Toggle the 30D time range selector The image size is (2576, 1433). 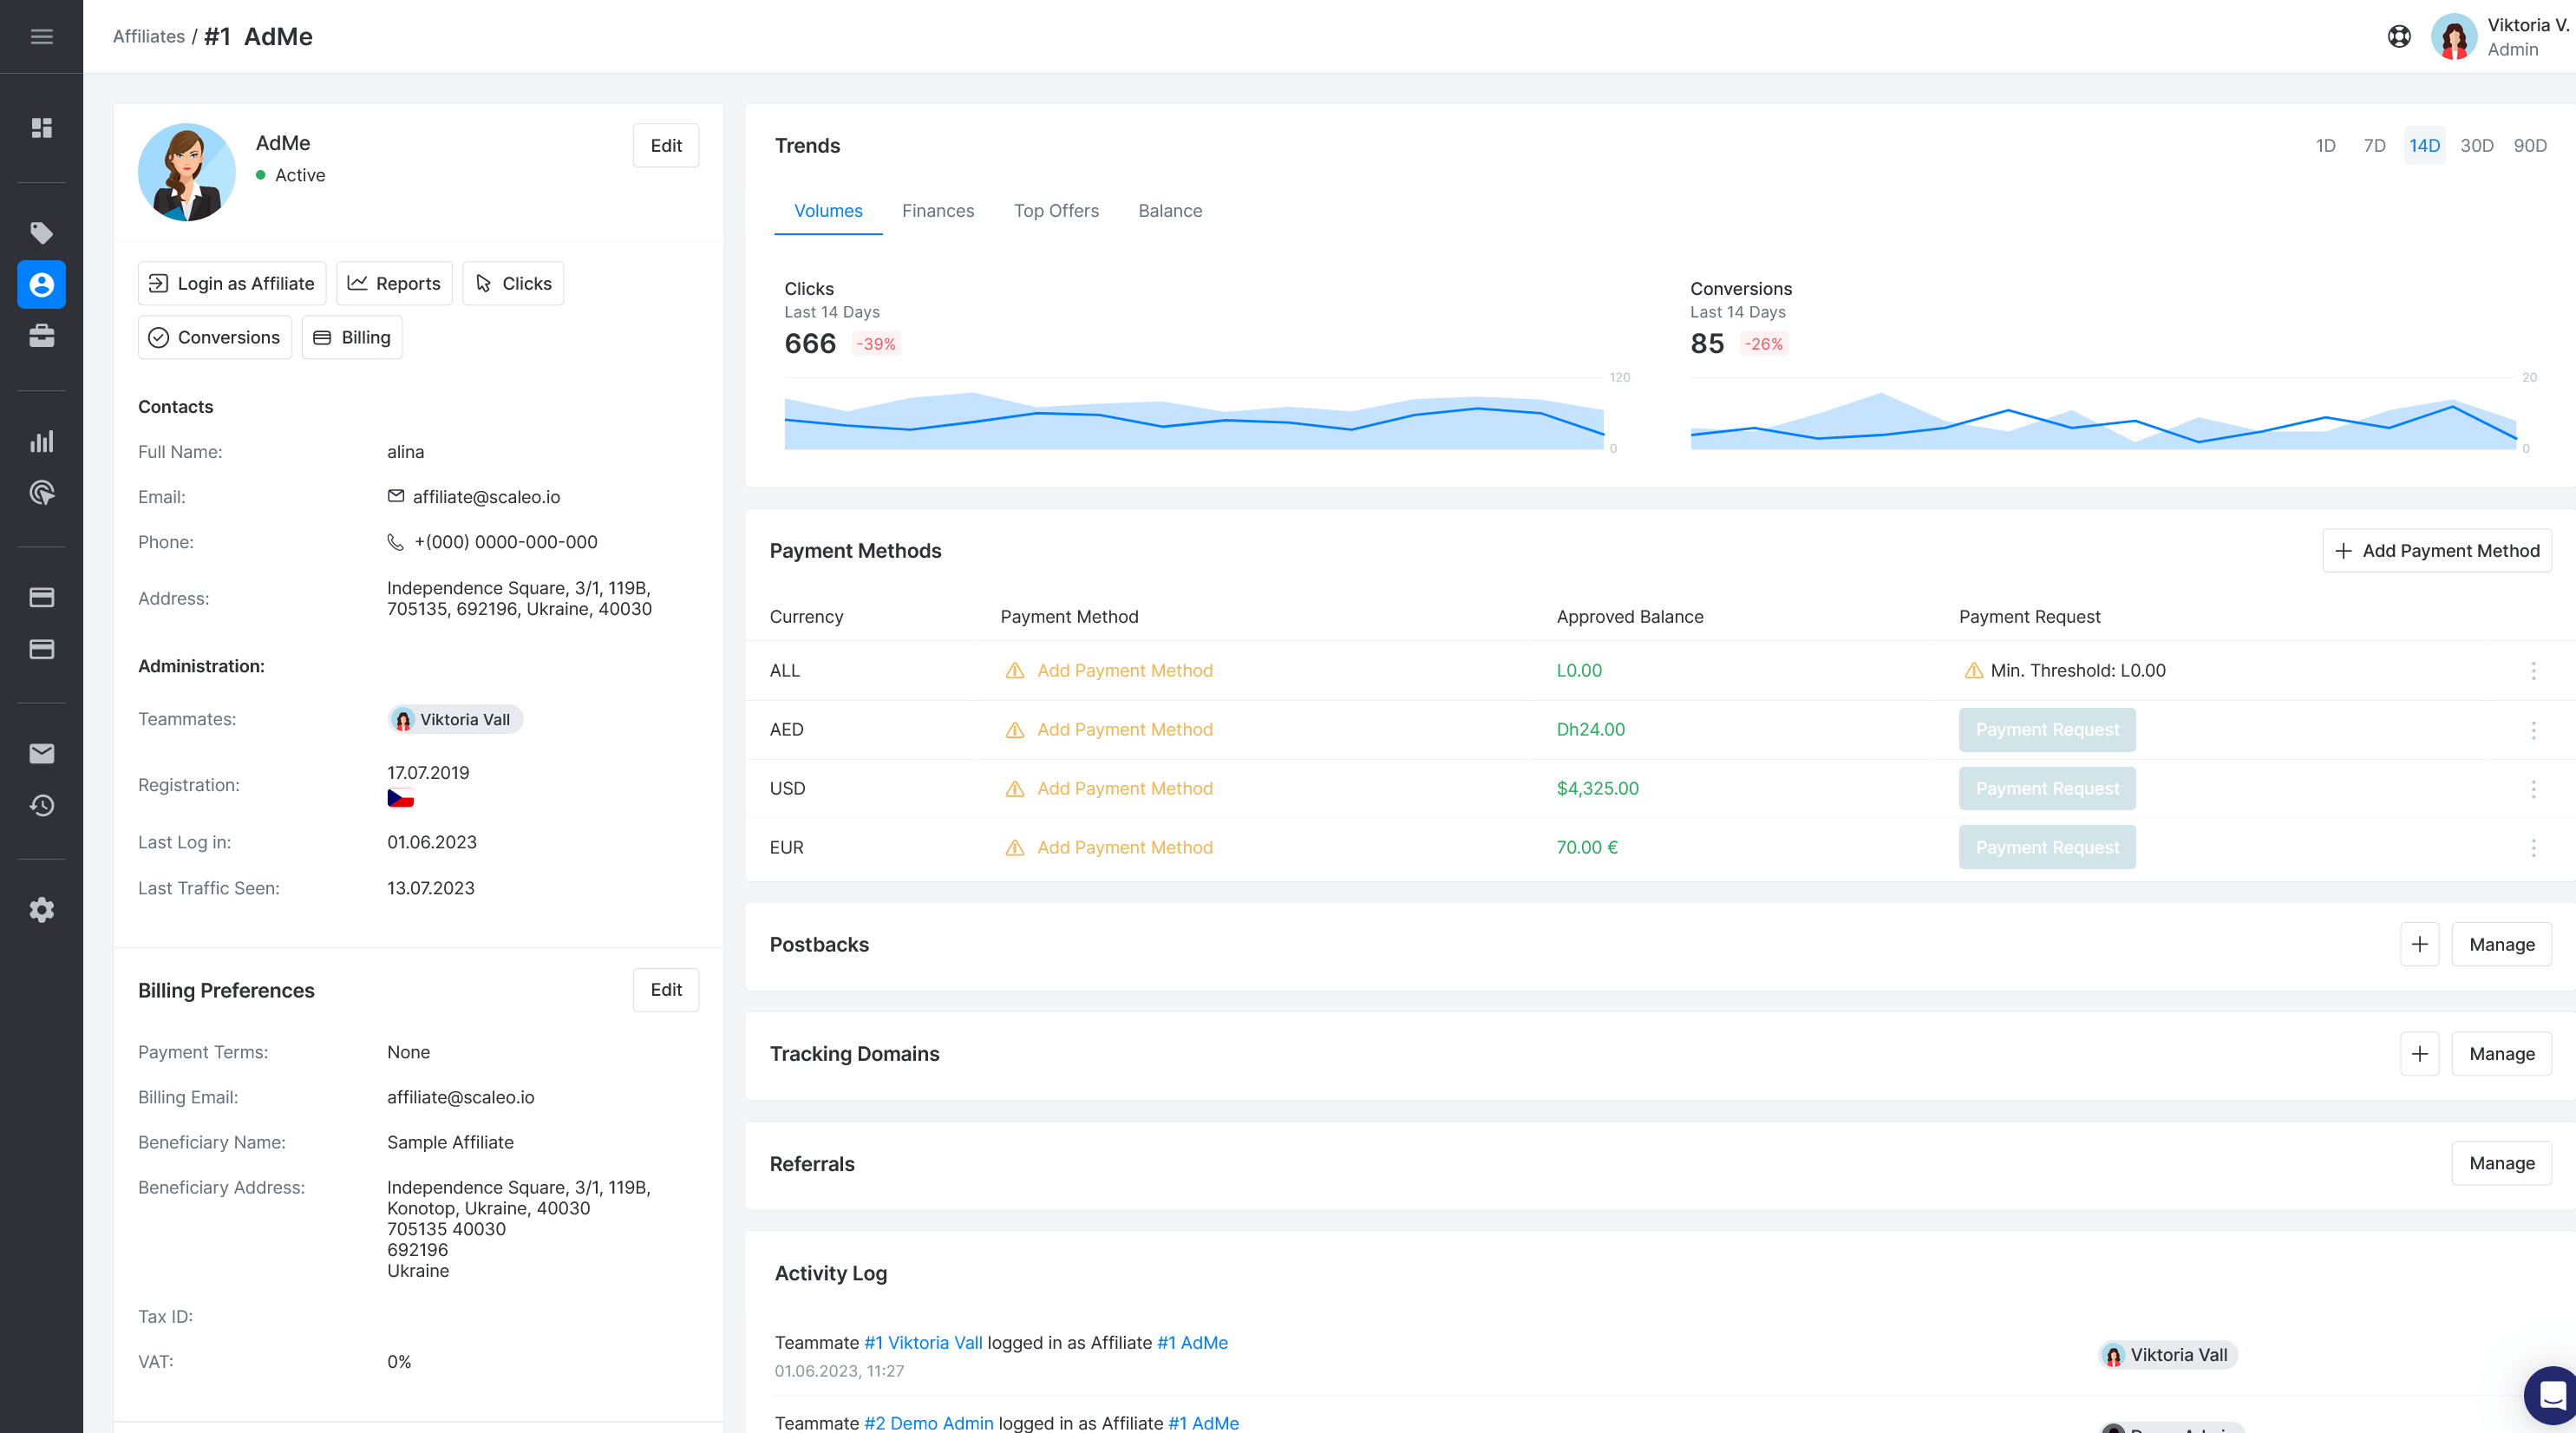click(2479, 147)
